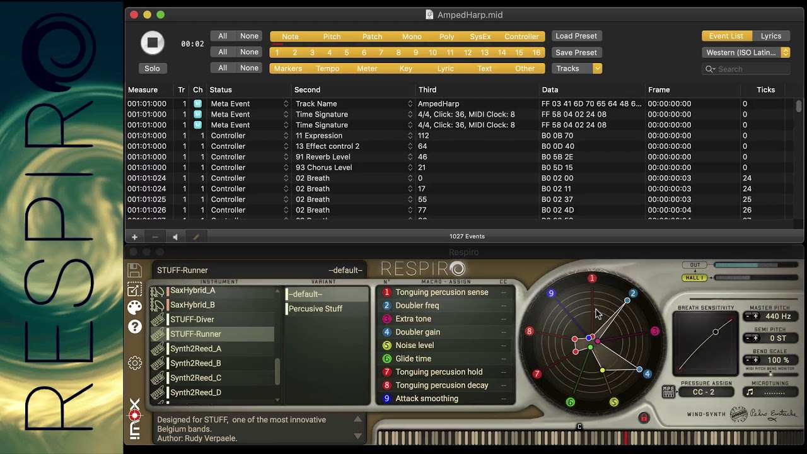
Task: Click None button beside Markers filter row
Action: click(x=249, y=67)
